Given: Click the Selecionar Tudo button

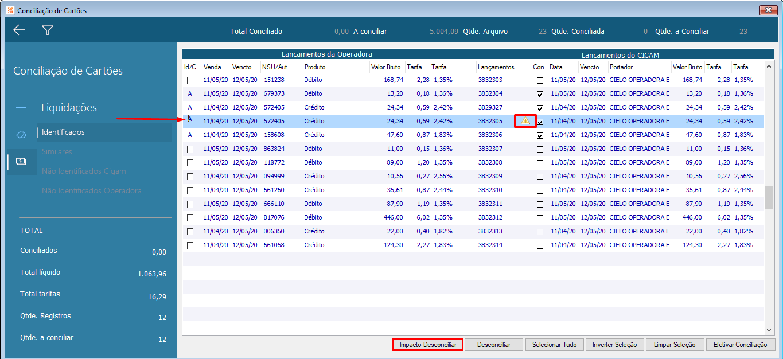Looking at the screenshot, I should pyautogui.click(x=554, y=345).
